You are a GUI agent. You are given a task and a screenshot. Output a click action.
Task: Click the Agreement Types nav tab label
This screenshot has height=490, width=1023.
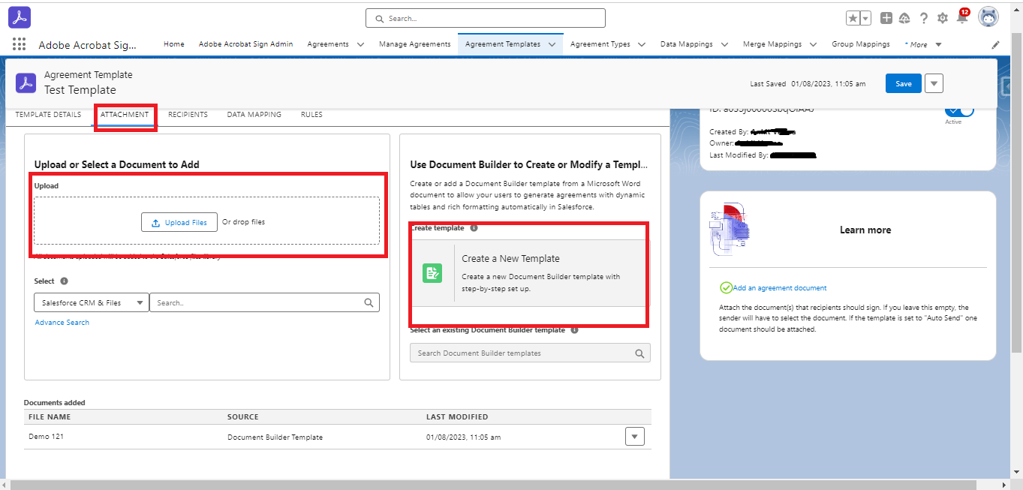click(x=600, y=44)
